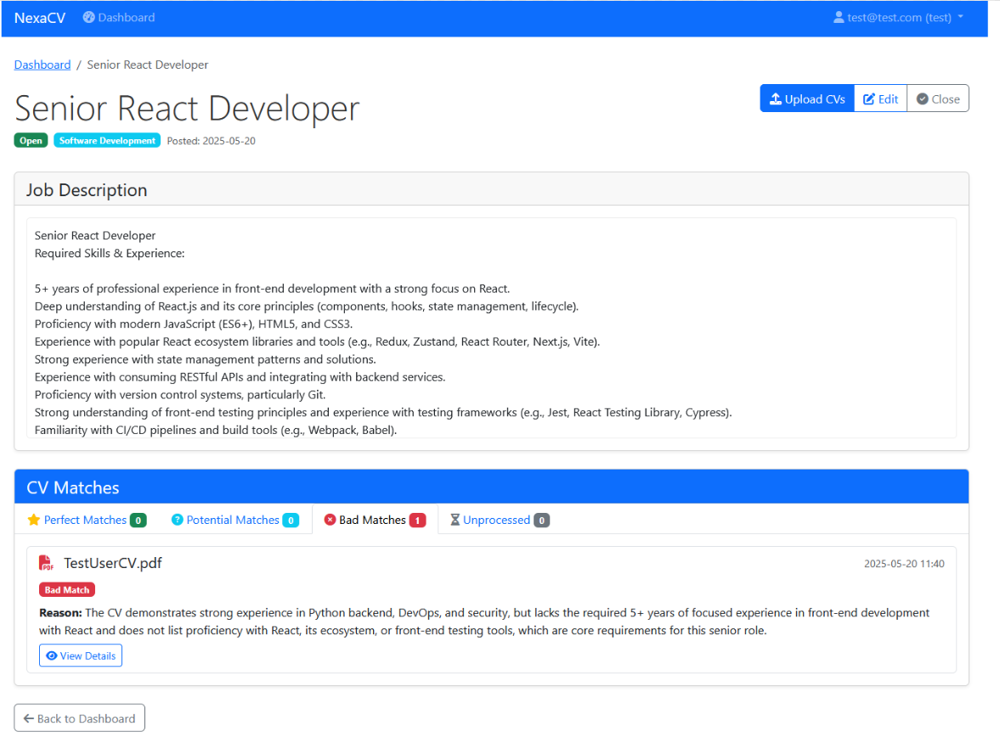Click the eye icon on View Details

pos(52,655)
